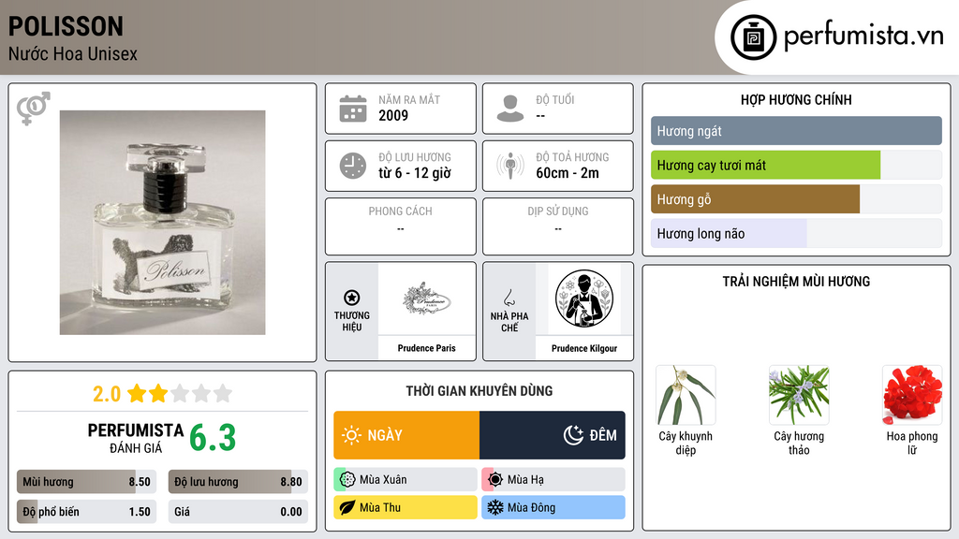Click the first yellow rating star
Viewport: 959px width, 539px height.
(x=137, y=393)
